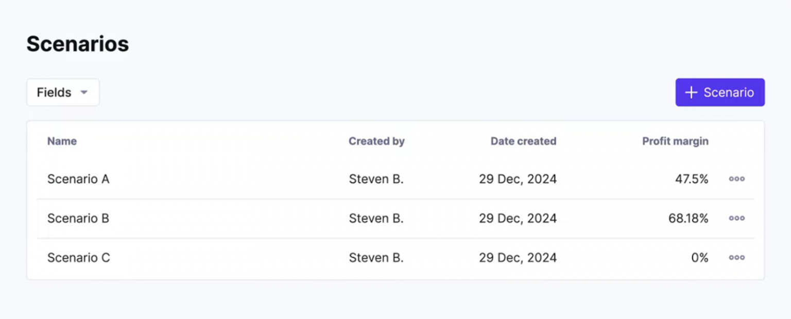Click the chevron icon on the Fields control
Screen dimensions: 791x319
(x=84, y=93)
